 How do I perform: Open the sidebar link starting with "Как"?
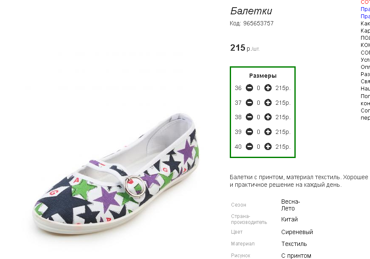point(365,24)
